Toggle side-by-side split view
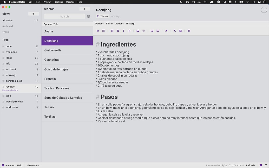This screenshot has width=269, height=168. click(x=104, y=31)
